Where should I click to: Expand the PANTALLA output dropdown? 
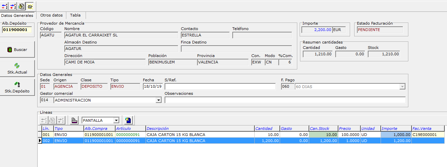pyautogui.click(x=116, y=120)
